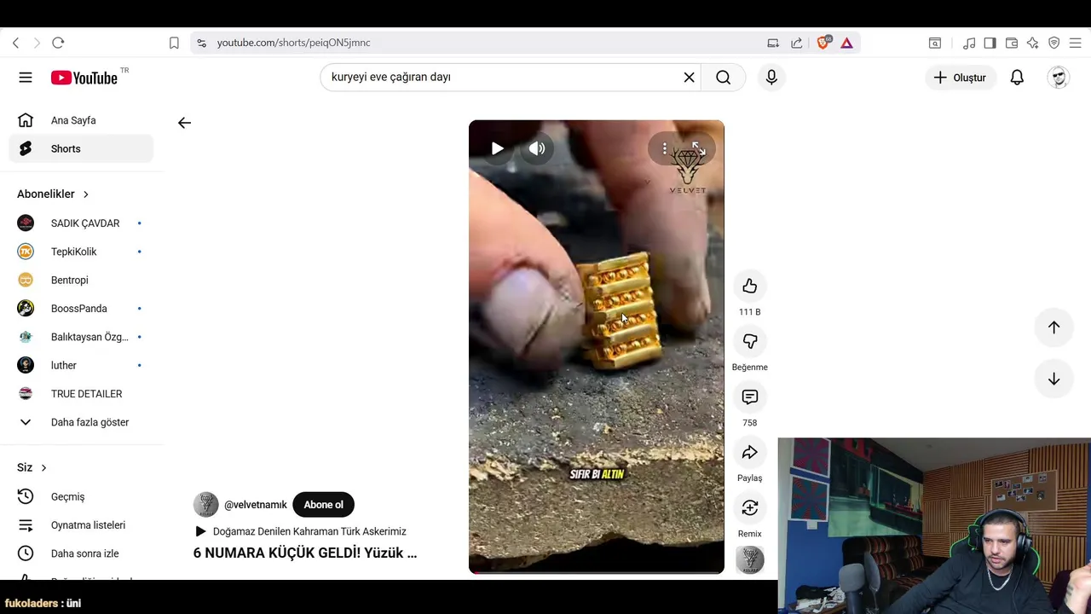Image resolution: width=1091 pixels, height=614 pixels.
Task: Like the short with thumbs up
Action: point(750,286)
